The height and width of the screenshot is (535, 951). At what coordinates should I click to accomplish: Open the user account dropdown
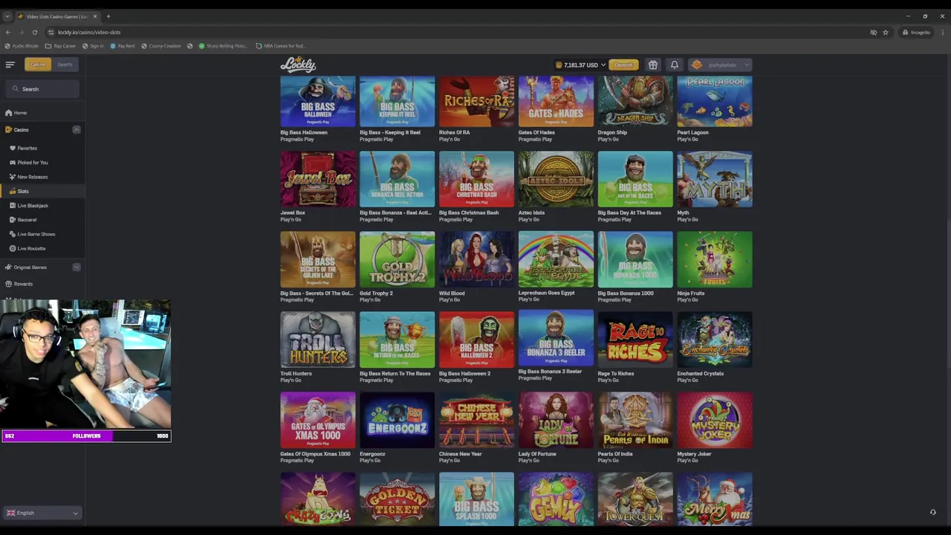point(720,65)
